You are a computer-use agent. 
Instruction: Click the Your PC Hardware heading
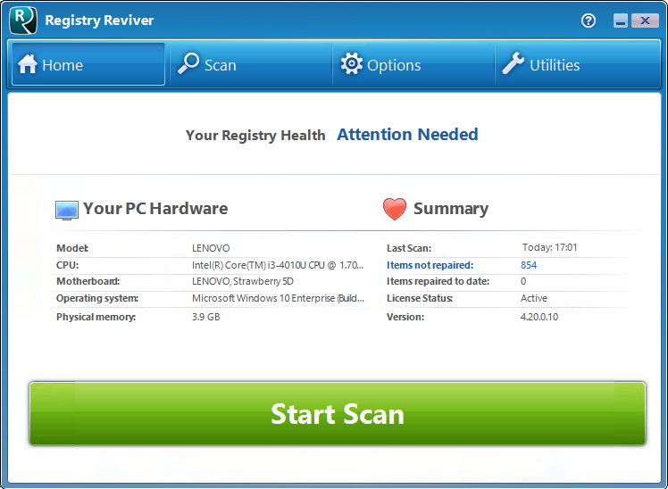point(155,209)
